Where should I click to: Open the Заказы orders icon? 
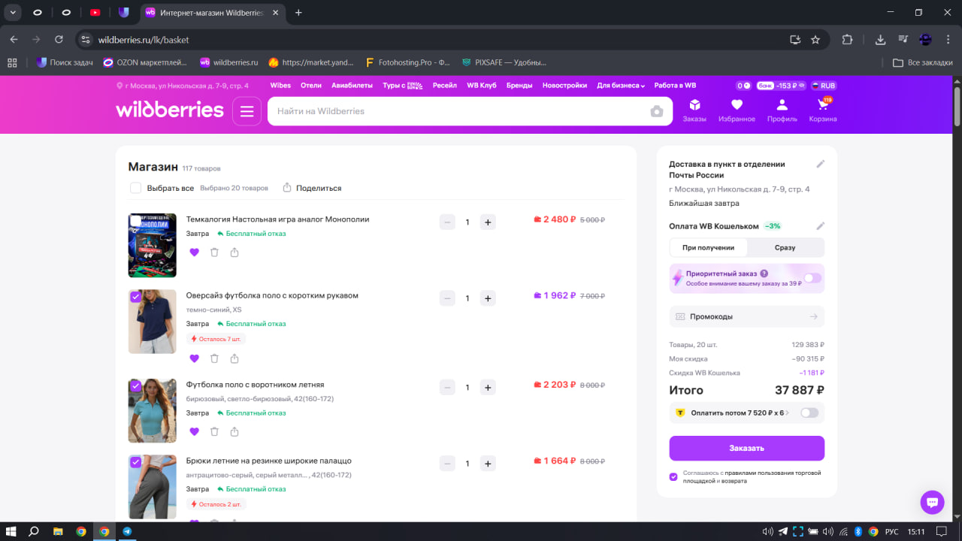pos(694,110)
